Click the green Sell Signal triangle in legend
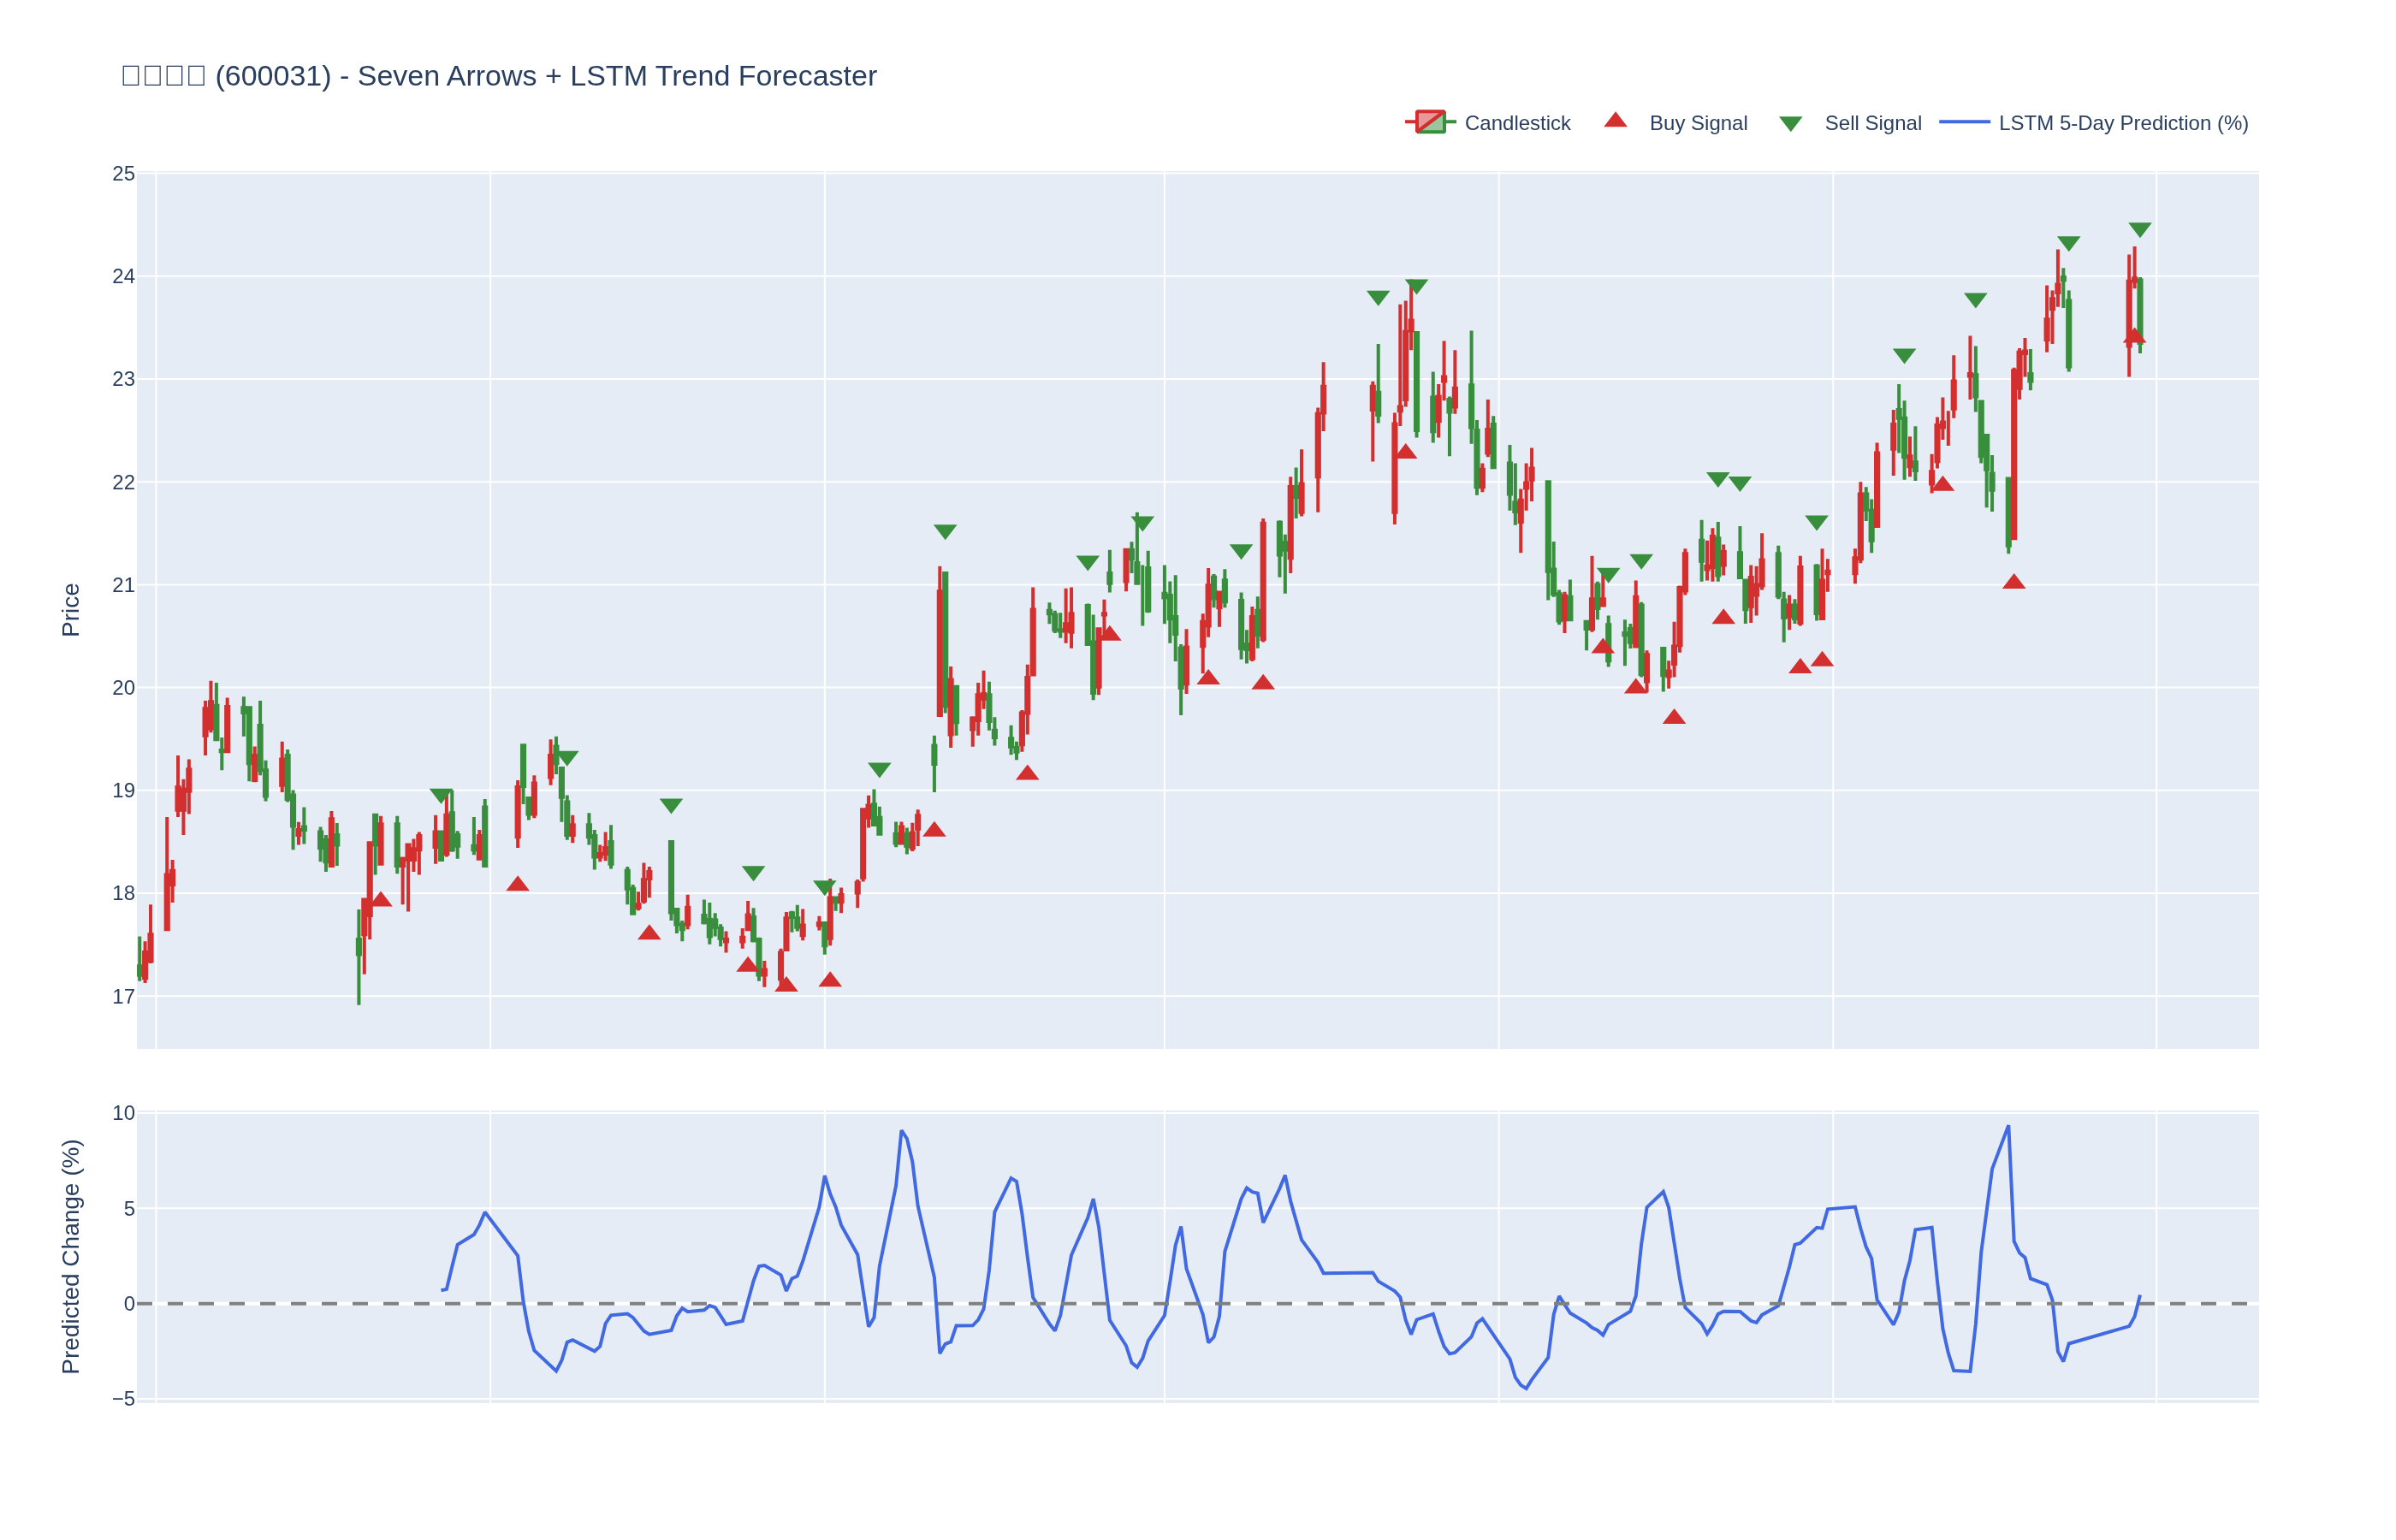The image size is (2396, 1540). (x=1790, y=124)
